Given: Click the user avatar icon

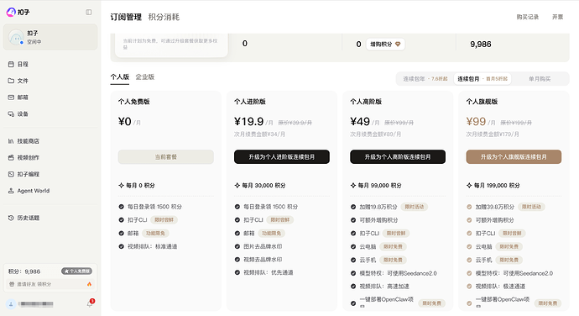Looking at the screenshot, I should point(11,304).
